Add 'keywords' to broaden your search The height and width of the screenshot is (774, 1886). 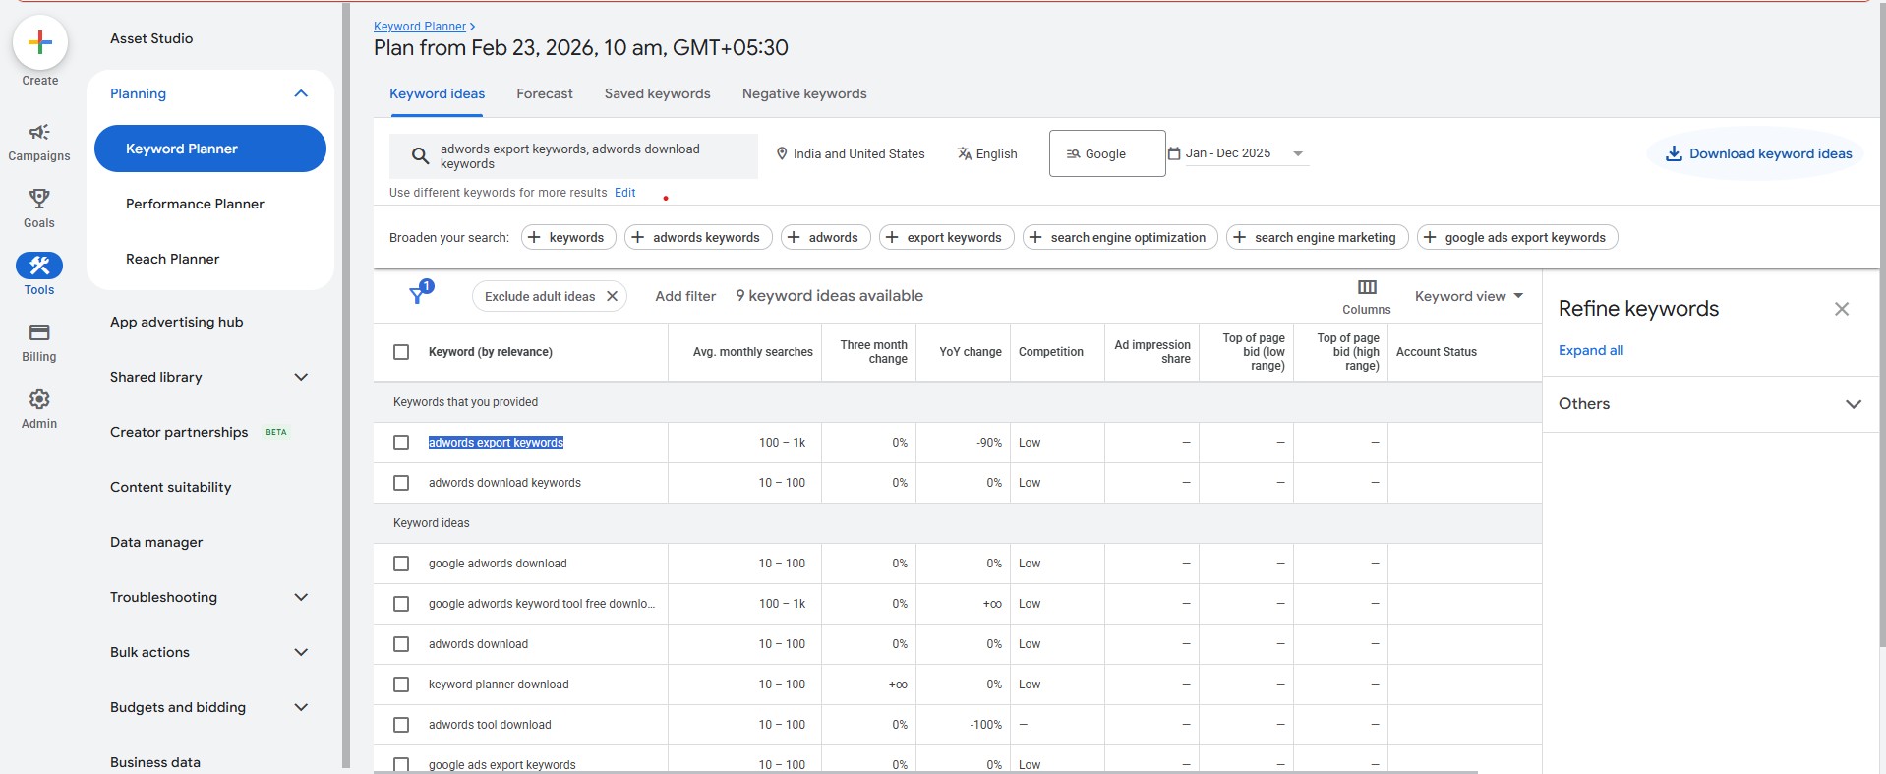[x=568, y=237]
